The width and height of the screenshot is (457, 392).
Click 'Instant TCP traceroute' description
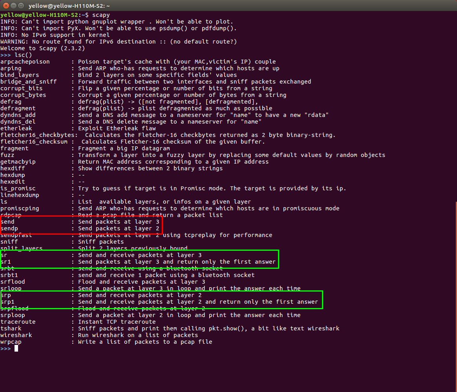(x=117, y=322)
